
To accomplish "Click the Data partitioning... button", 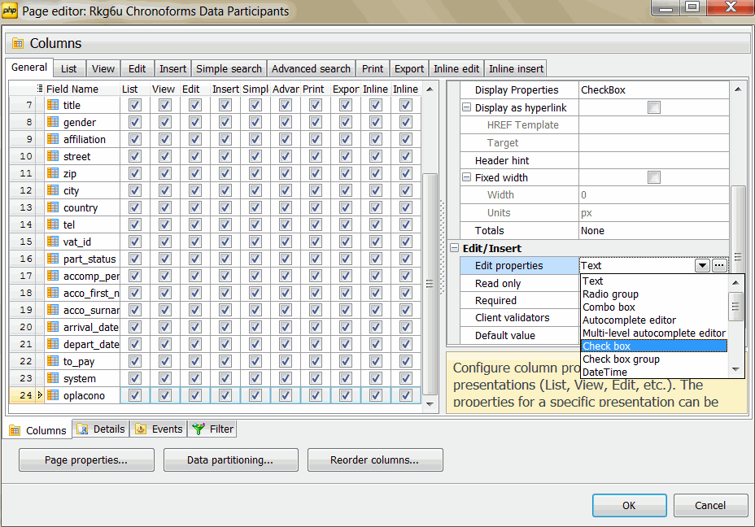I will 230,460.
